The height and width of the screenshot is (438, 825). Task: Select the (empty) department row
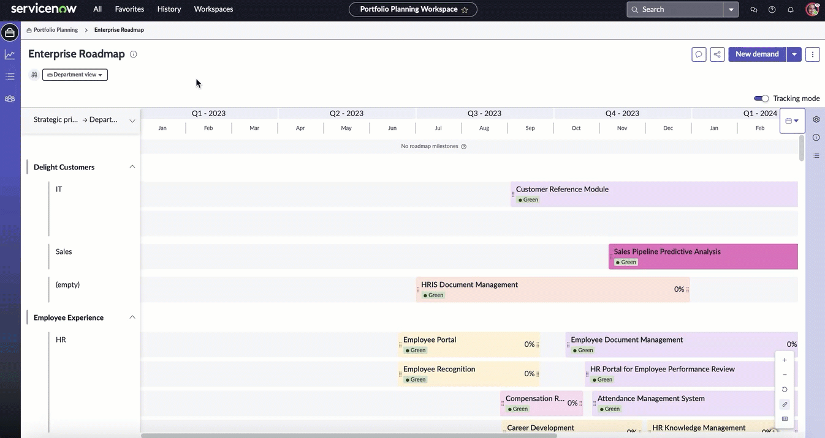pyautogui.click(x=67, y=285)
